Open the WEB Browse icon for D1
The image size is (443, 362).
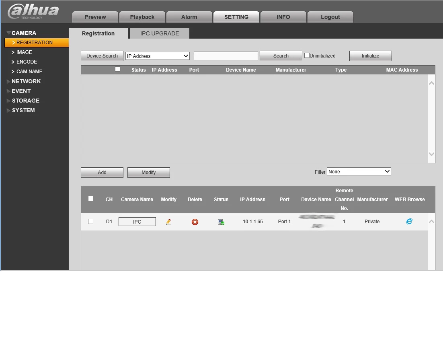409,222
